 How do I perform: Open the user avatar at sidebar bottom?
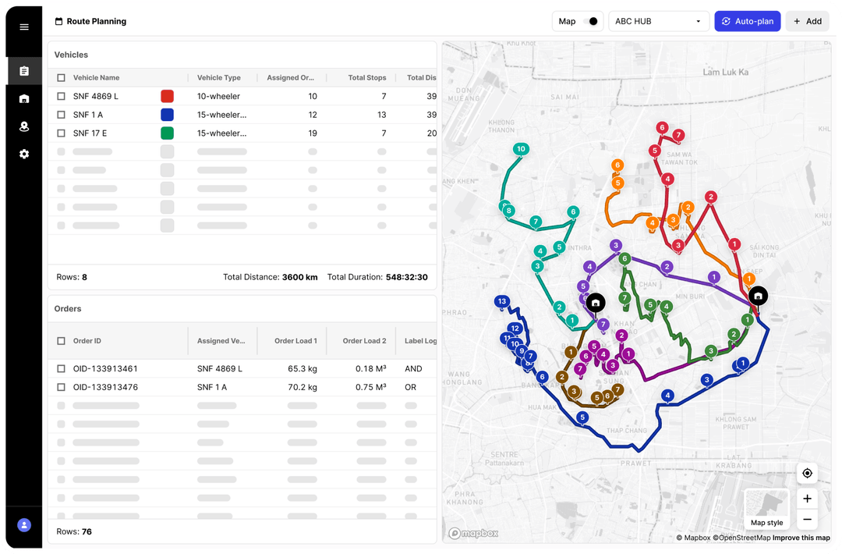point(23,527)
